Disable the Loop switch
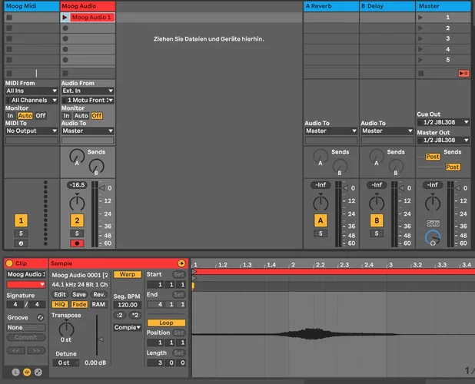475x384 pixels. point(167,323)
